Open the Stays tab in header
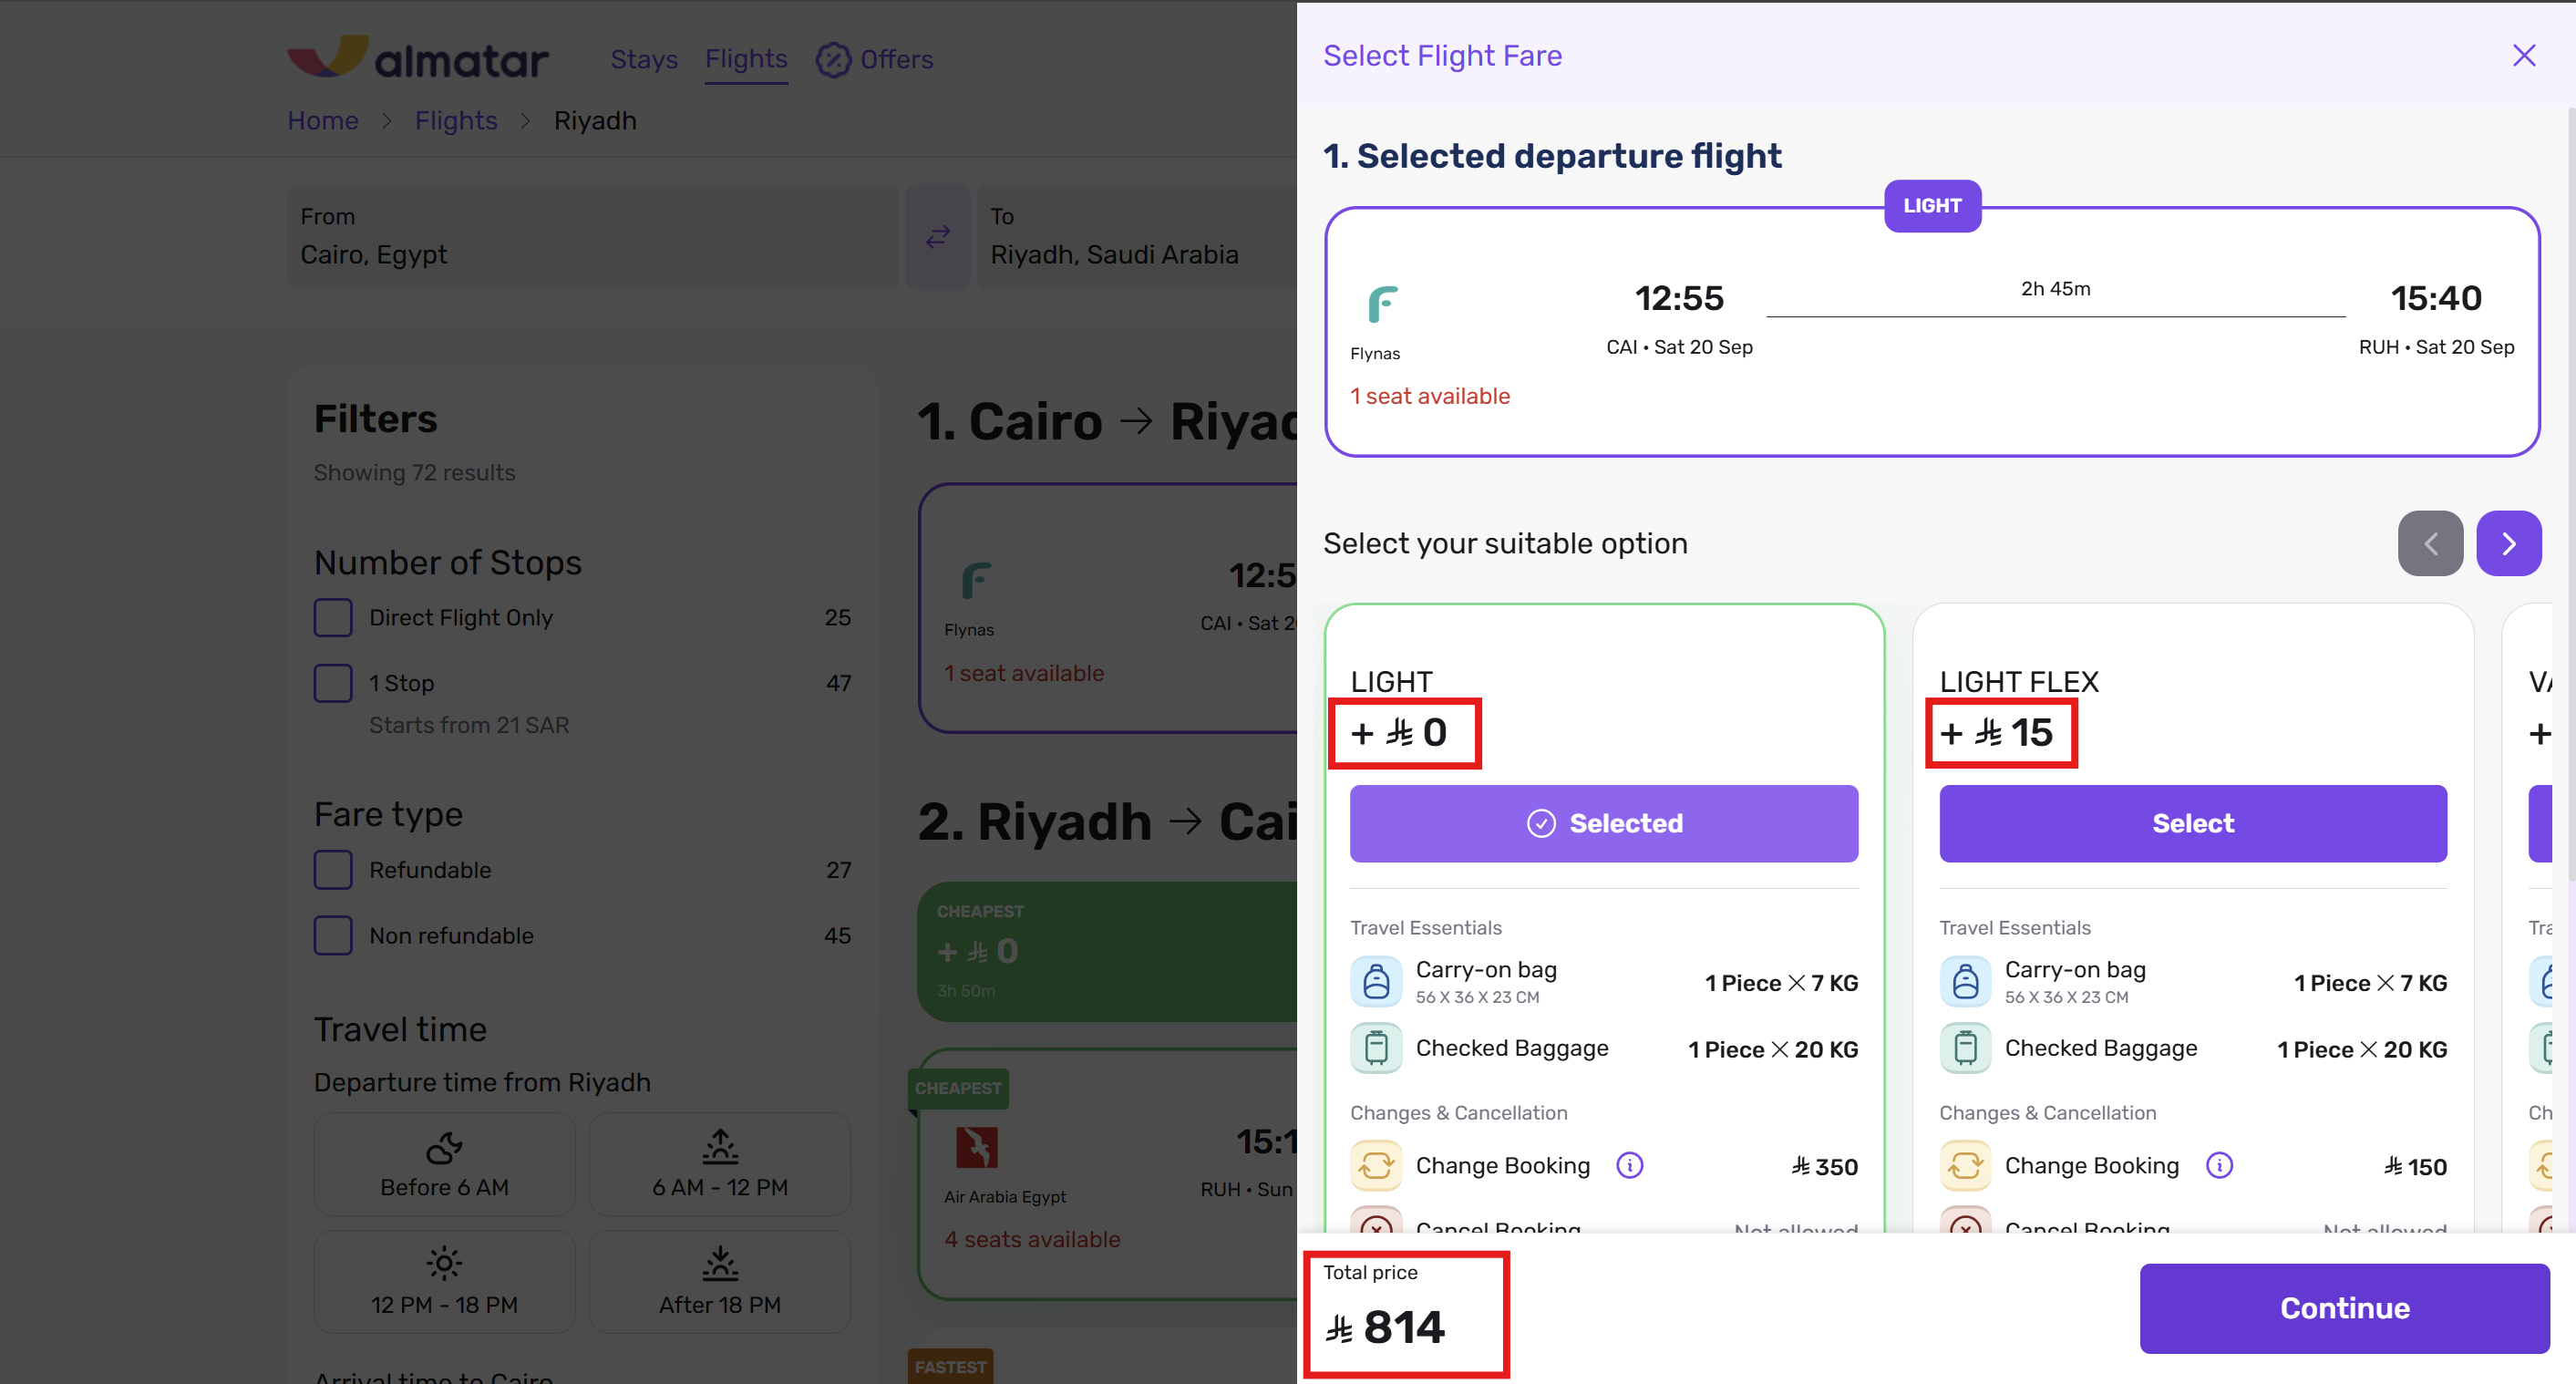 [644, 60]
